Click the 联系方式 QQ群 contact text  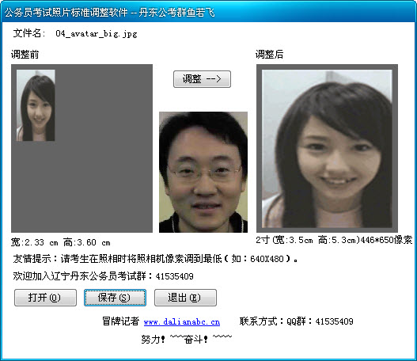[x=296, y=321]
